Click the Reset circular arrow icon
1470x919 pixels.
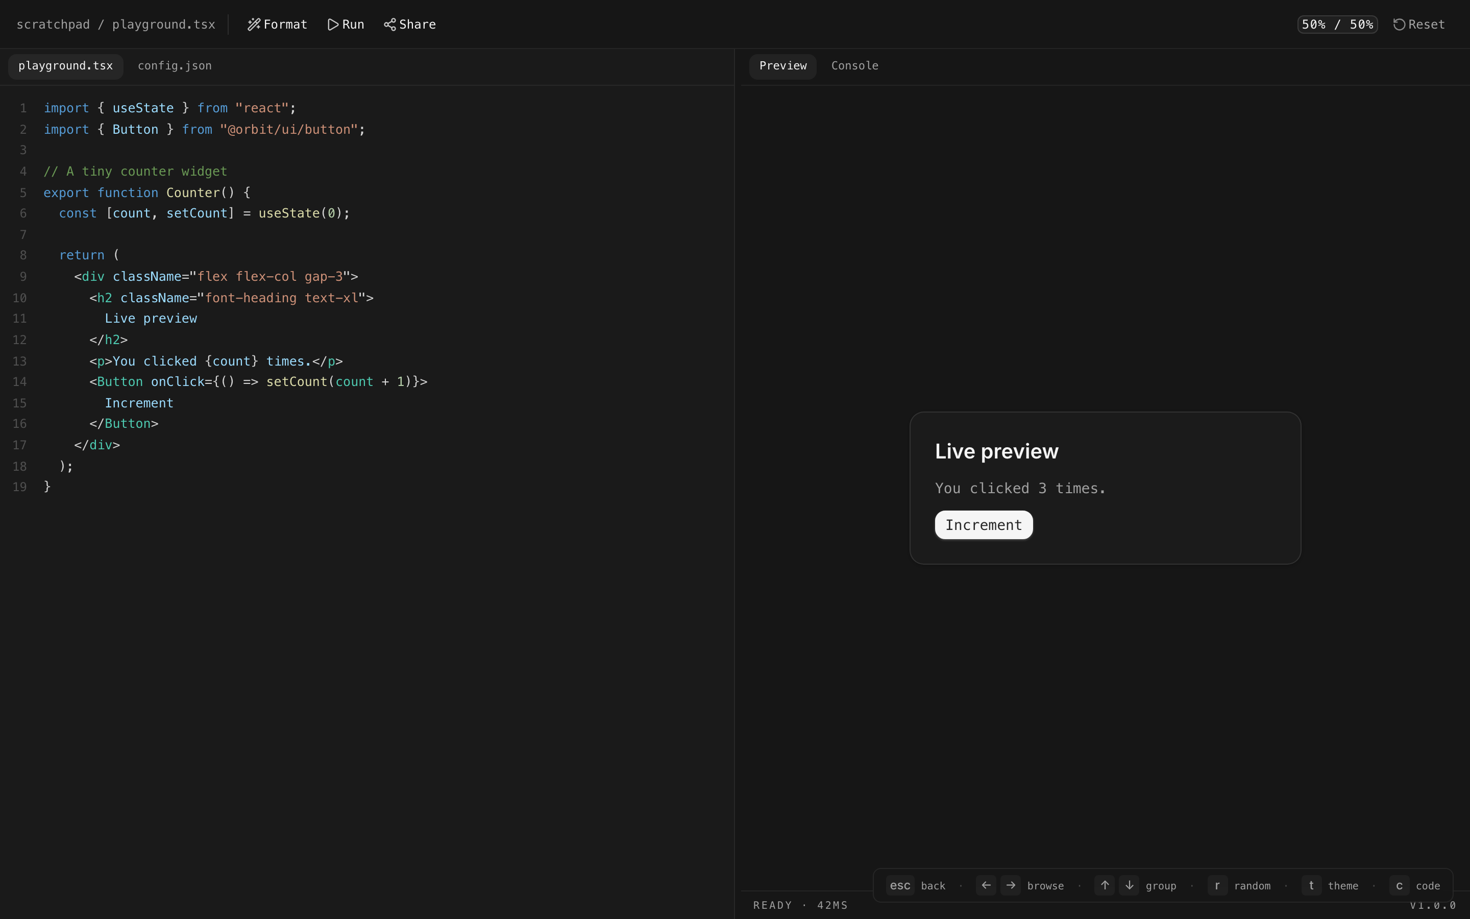(1399, 25)
